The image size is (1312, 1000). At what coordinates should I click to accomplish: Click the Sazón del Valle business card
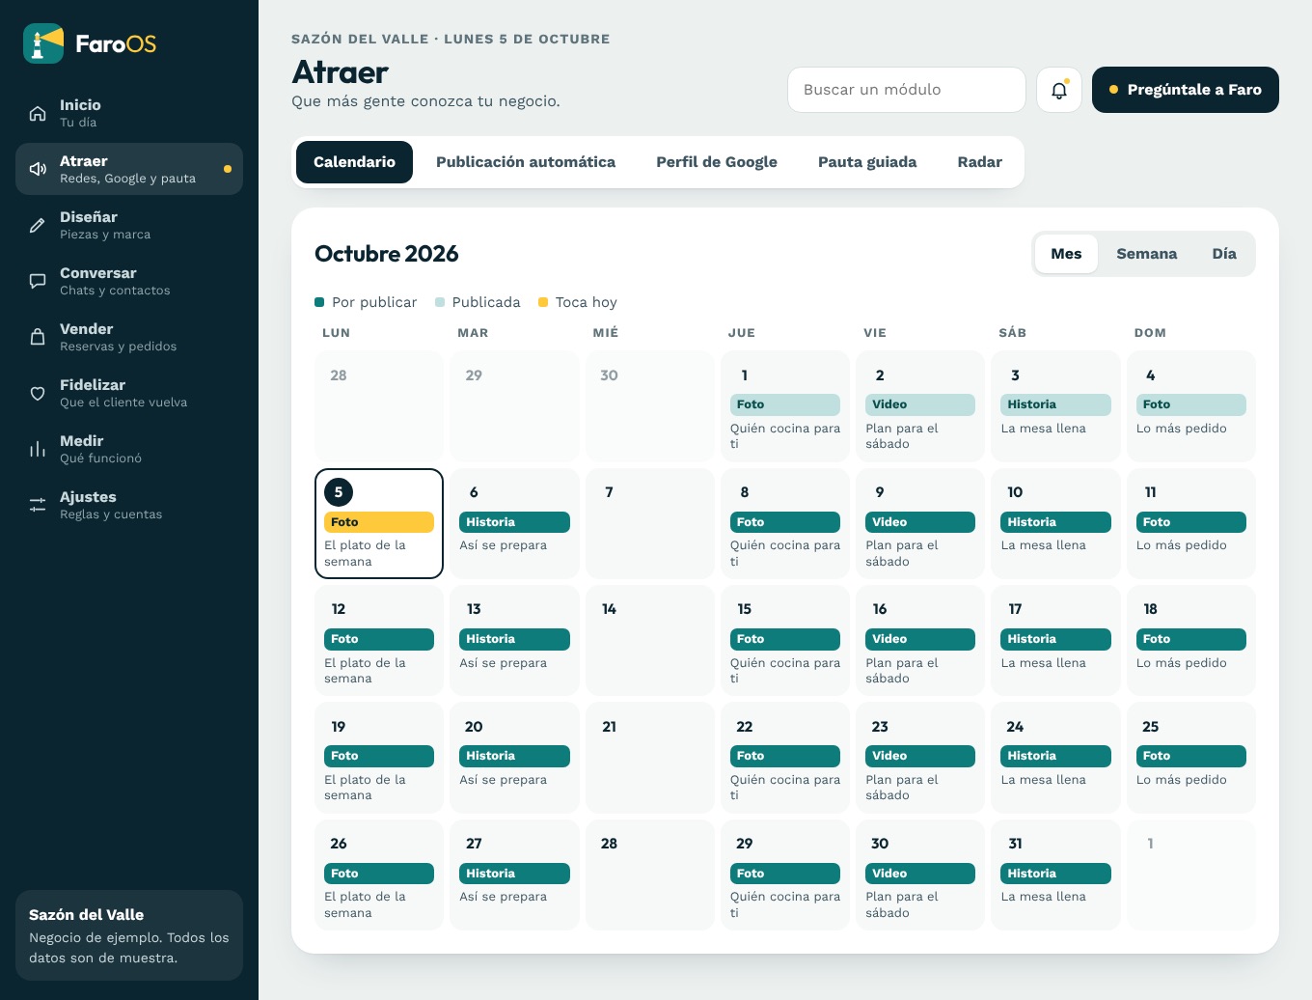coord(129,935)
